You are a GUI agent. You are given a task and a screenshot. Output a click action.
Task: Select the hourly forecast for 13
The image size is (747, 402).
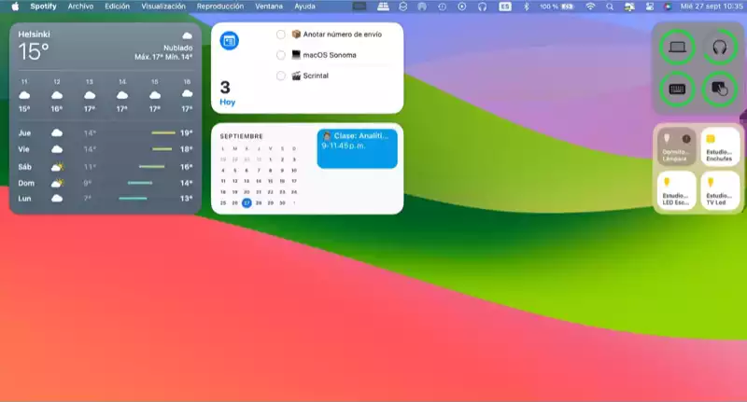[x=89, y=95]
